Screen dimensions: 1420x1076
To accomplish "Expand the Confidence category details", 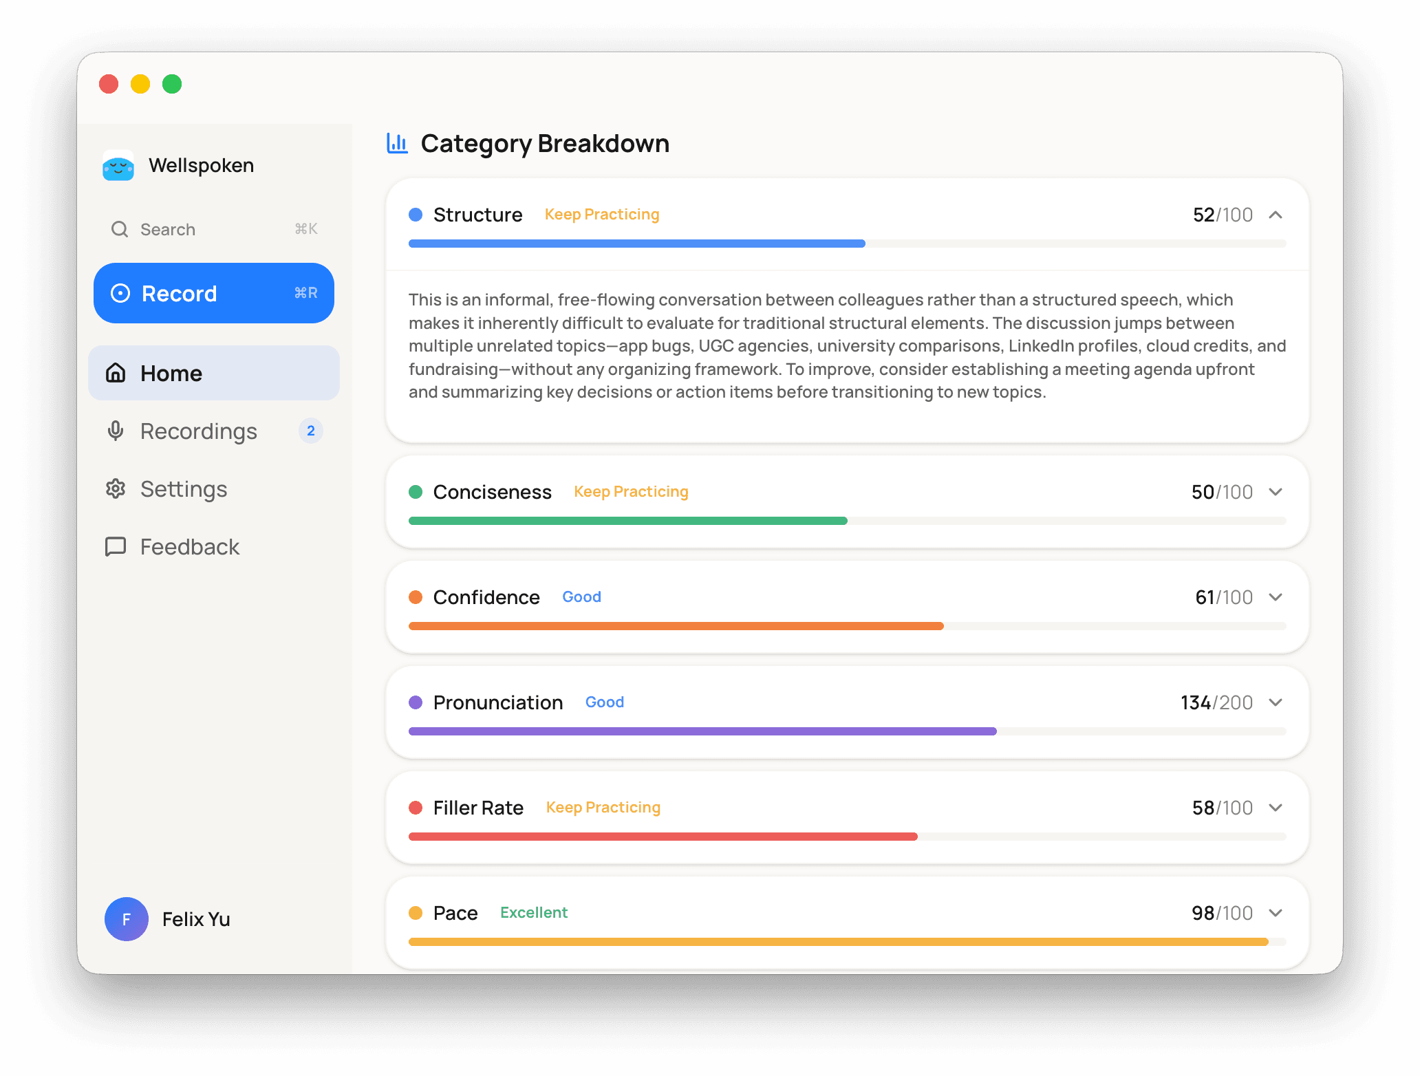I will coord(1276,597).
